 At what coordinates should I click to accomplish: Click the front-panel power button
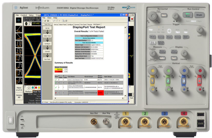10,120
